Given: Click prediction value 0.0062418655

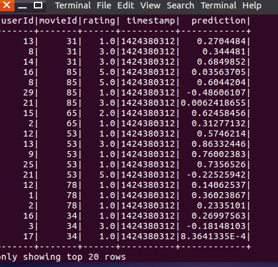Looking at the screenshot, I should 213,103.
